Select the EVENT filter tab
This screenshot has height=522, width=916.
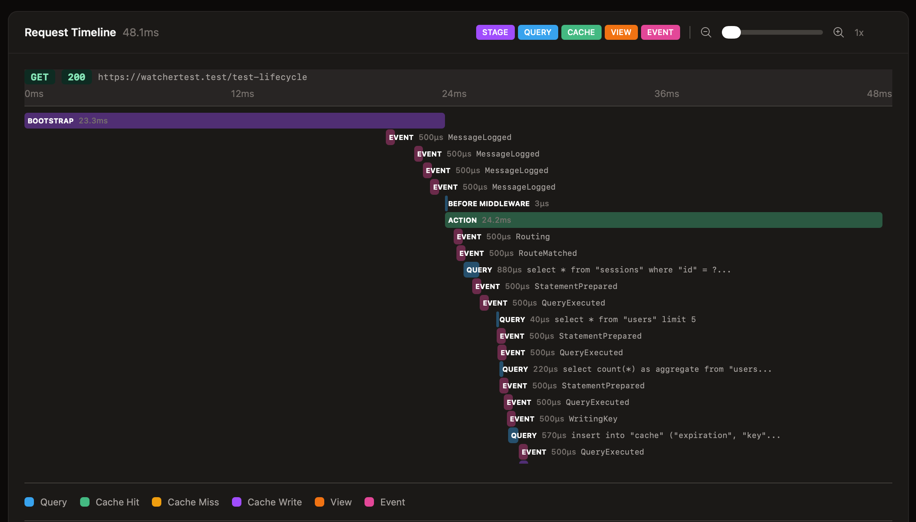[x=660, y=32]
